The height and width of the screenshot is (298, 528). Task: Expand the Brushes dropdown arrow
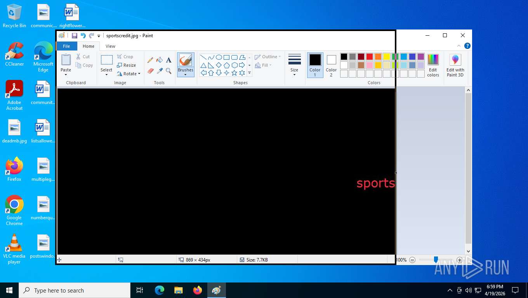click(x=186, y=75)
